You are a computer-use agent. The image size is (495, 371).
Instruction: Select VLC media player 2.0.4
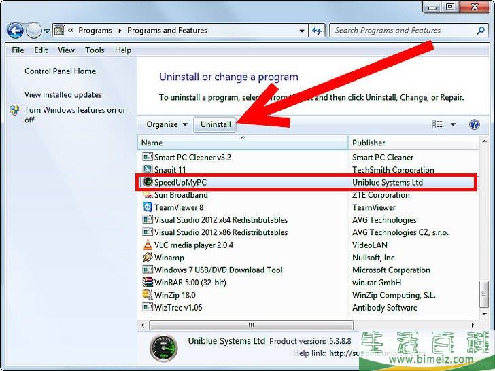[x=194, y=245]
